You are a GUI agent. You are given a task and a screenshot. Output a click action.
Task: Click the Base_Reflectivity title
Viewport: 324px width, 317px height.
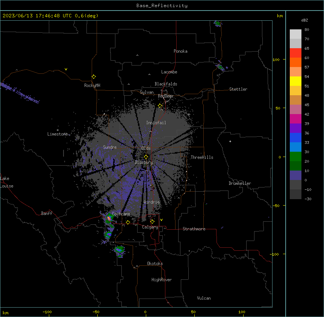(x=162, y=6)
